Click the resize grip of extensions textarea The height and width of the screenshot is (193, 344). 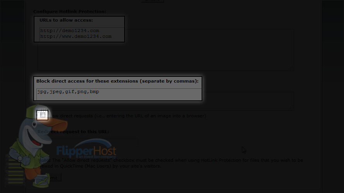(291, 108)
